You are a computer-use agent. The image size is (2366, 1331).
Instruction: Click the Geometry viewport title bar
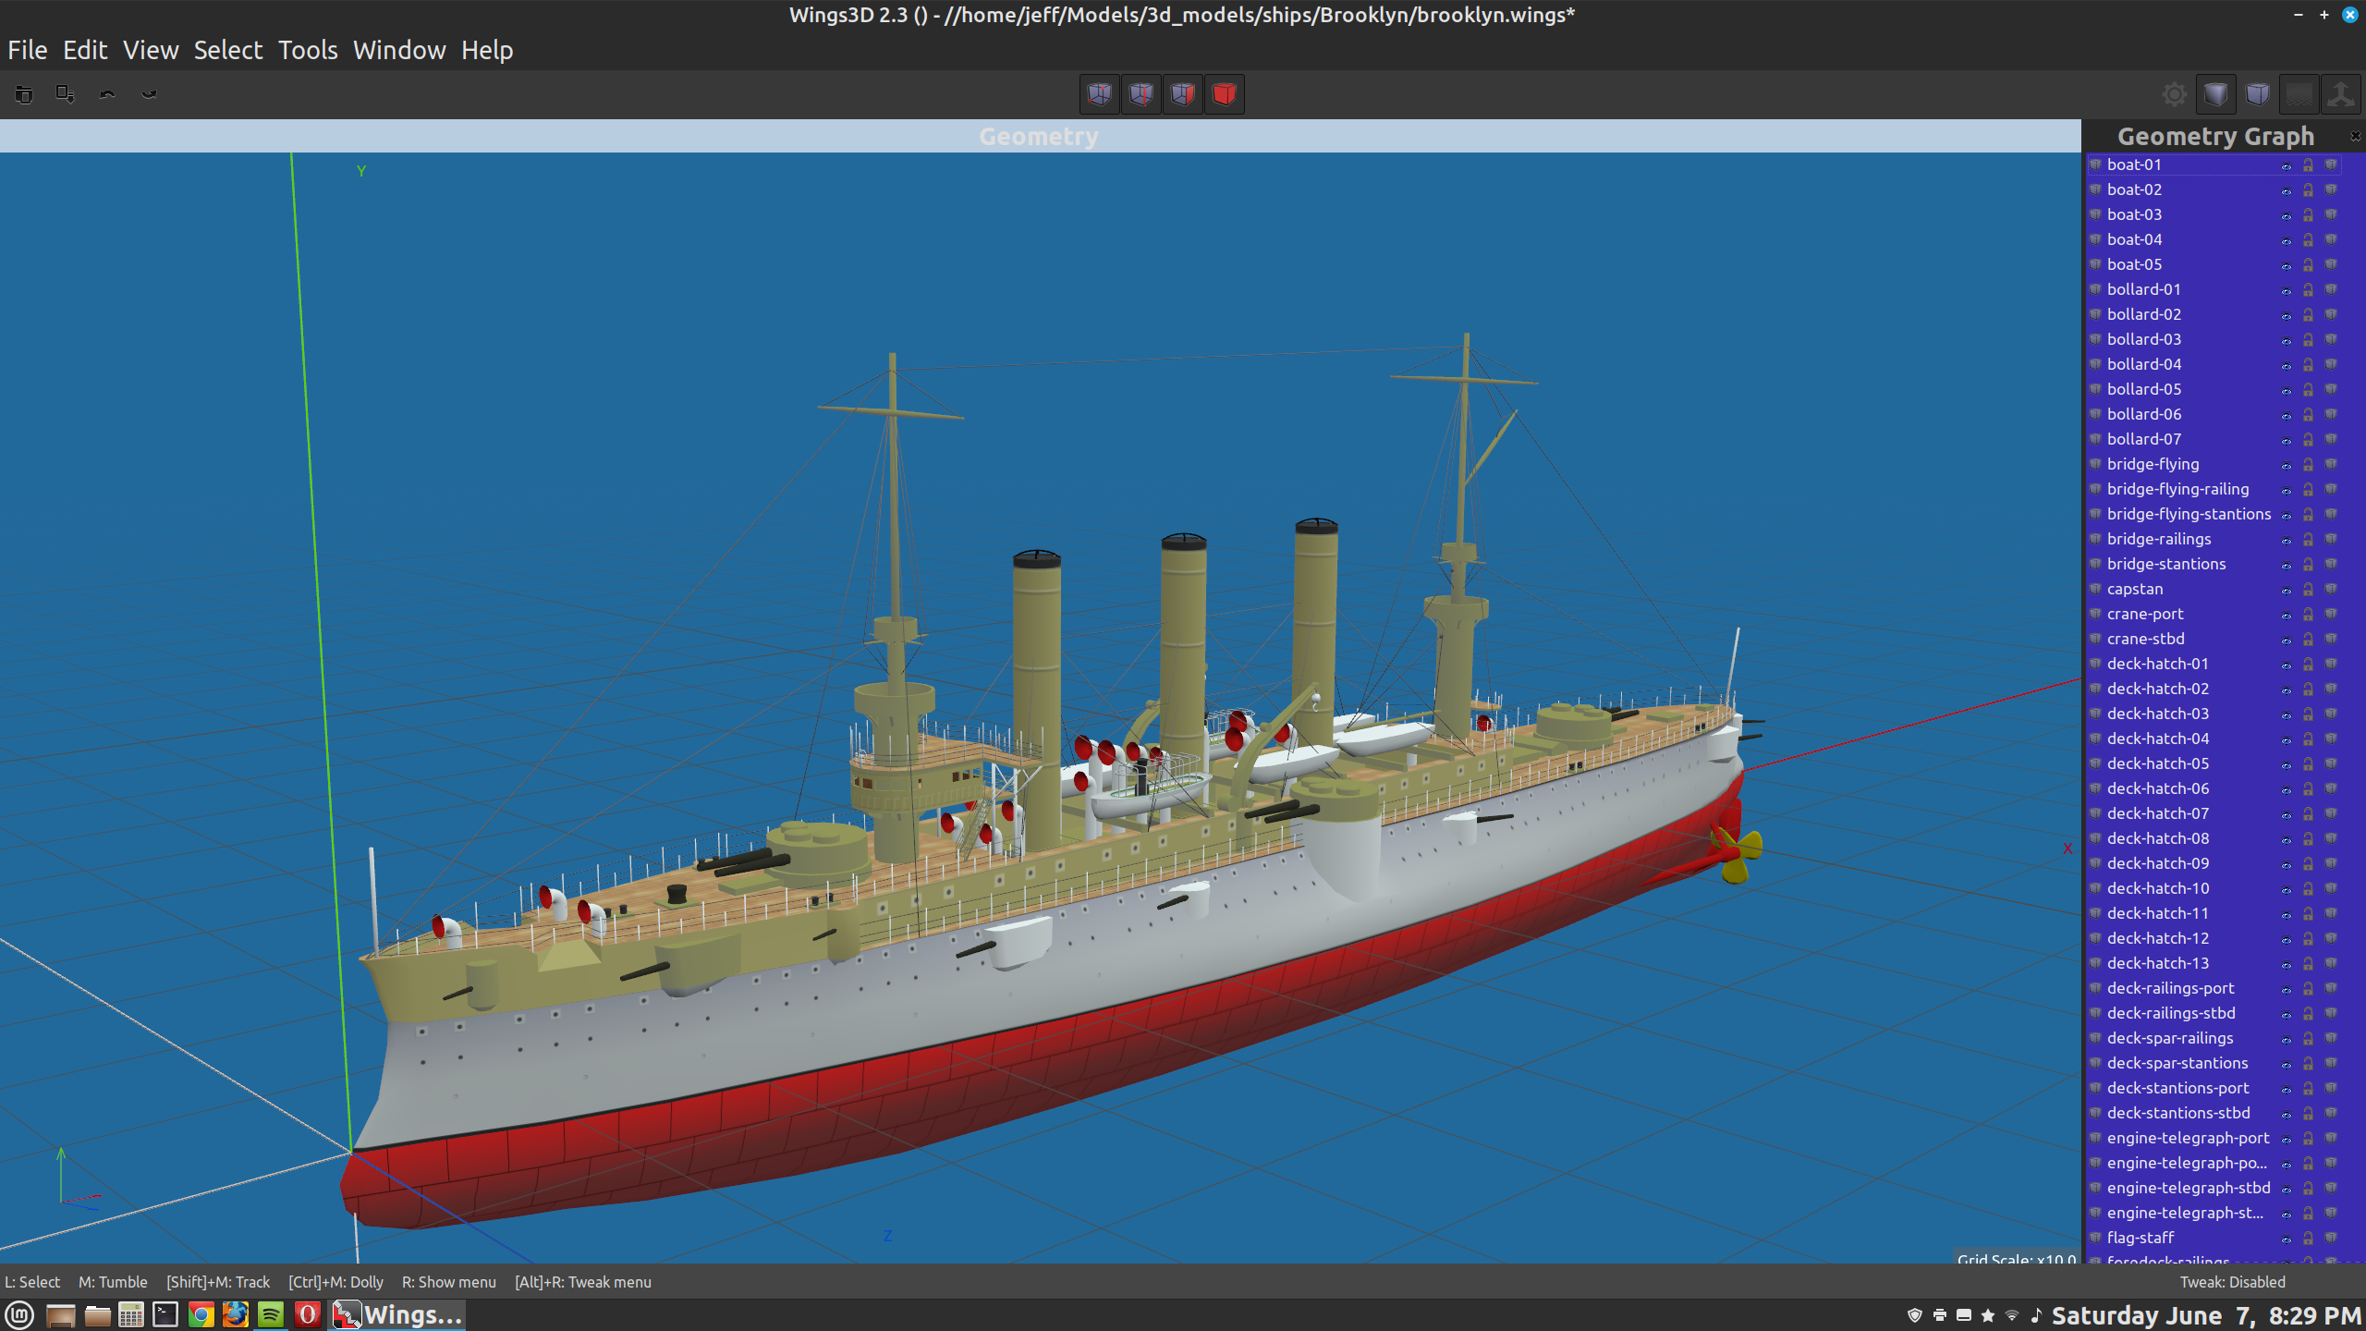(x=1040, y=136)
